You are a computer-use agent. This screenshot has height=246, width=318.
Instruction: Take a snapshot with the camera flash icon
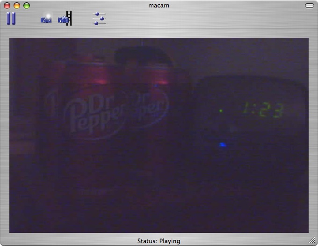[46, 19]
